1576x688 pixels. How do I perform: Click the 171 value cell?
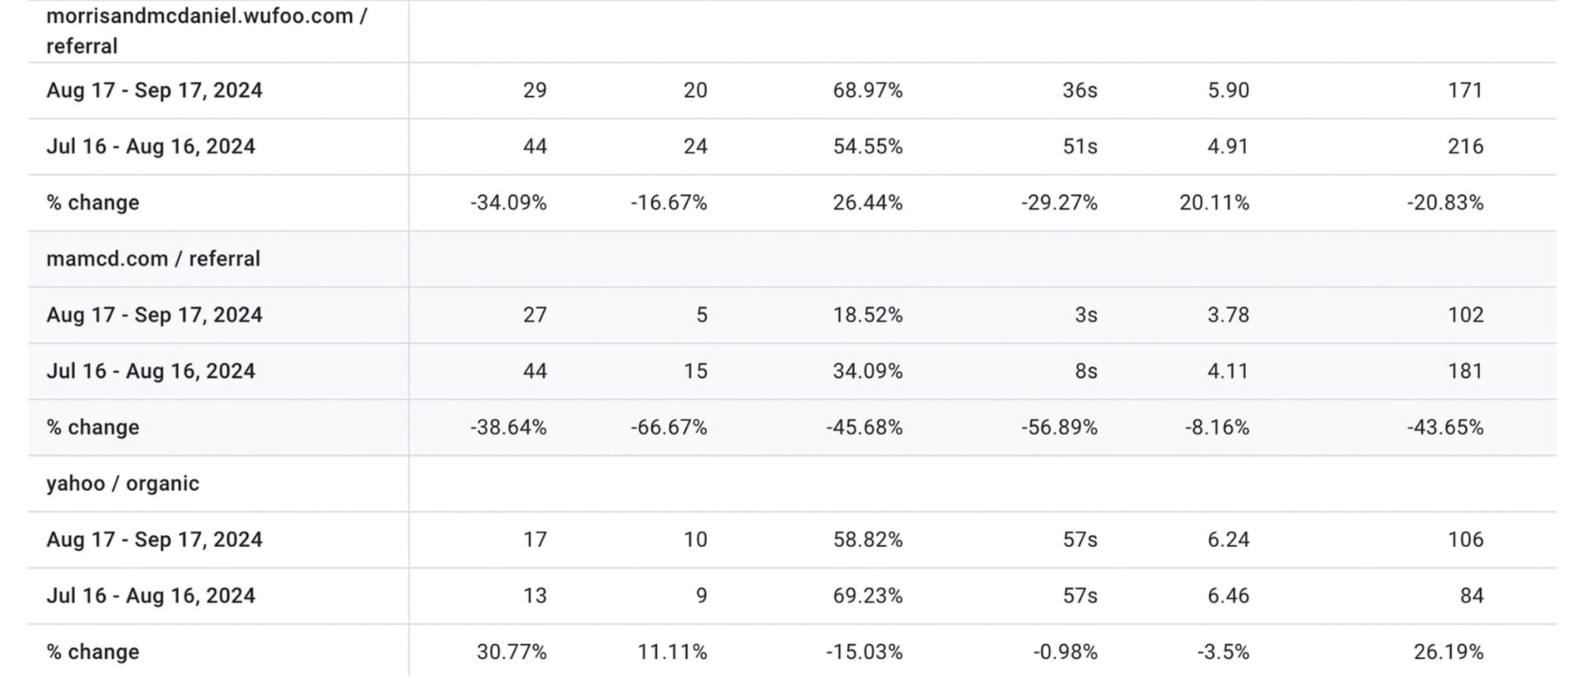tap(1465, 91)
